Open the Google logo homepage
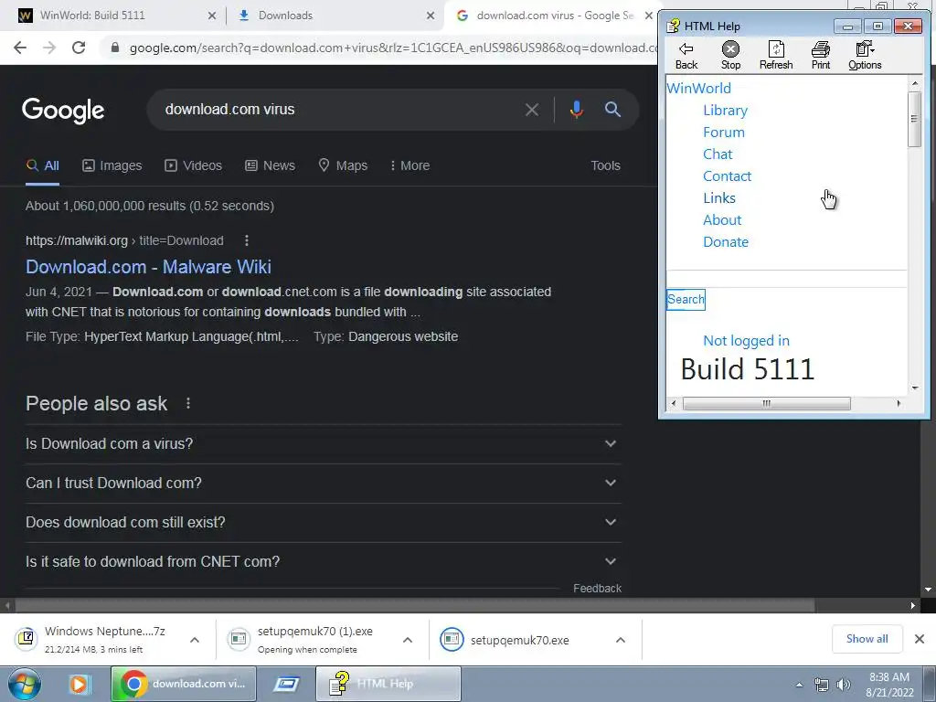Screen dimensions: 936x702 pyautogui.click(x=63, y=111)
